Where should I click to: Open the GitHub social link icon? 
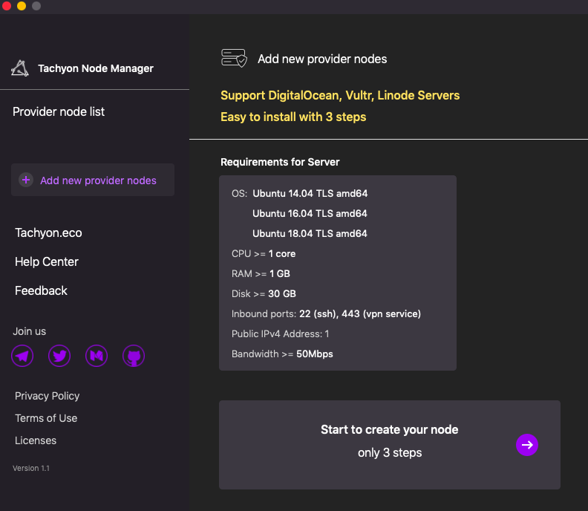click(x=134, y=356)
